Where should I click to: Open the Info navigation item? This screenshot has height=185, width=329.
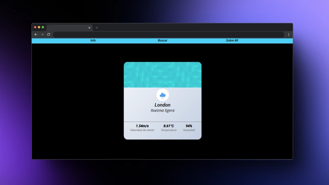(93, 40)
